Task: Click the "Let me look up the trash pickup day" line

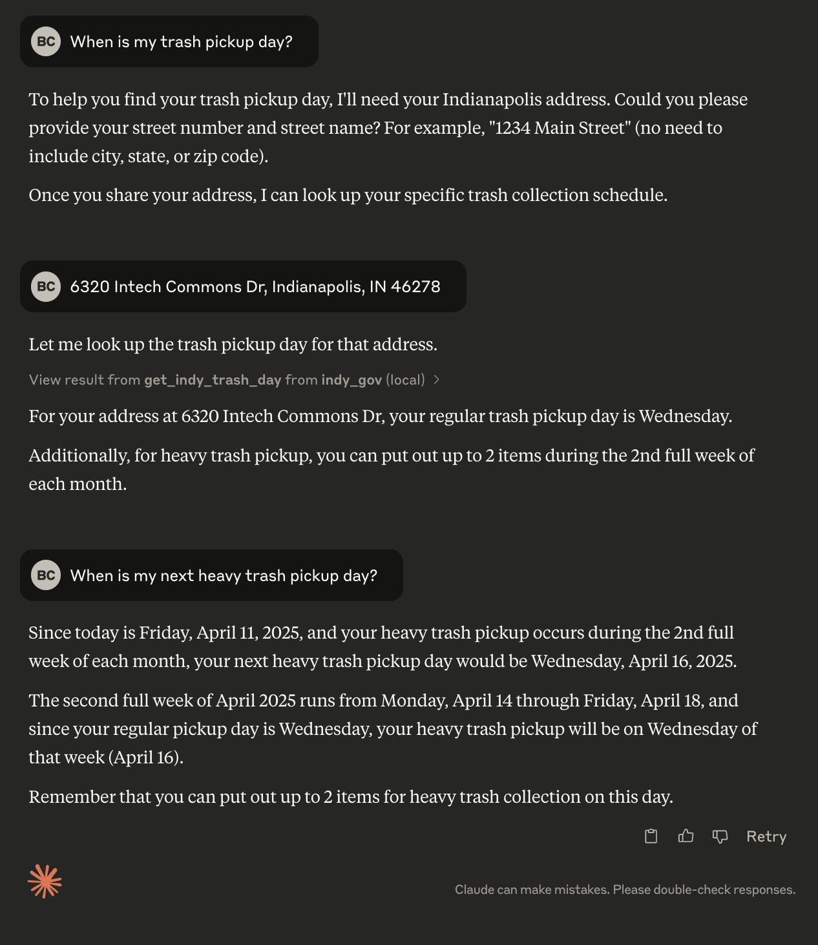Action: pos(233,345)
